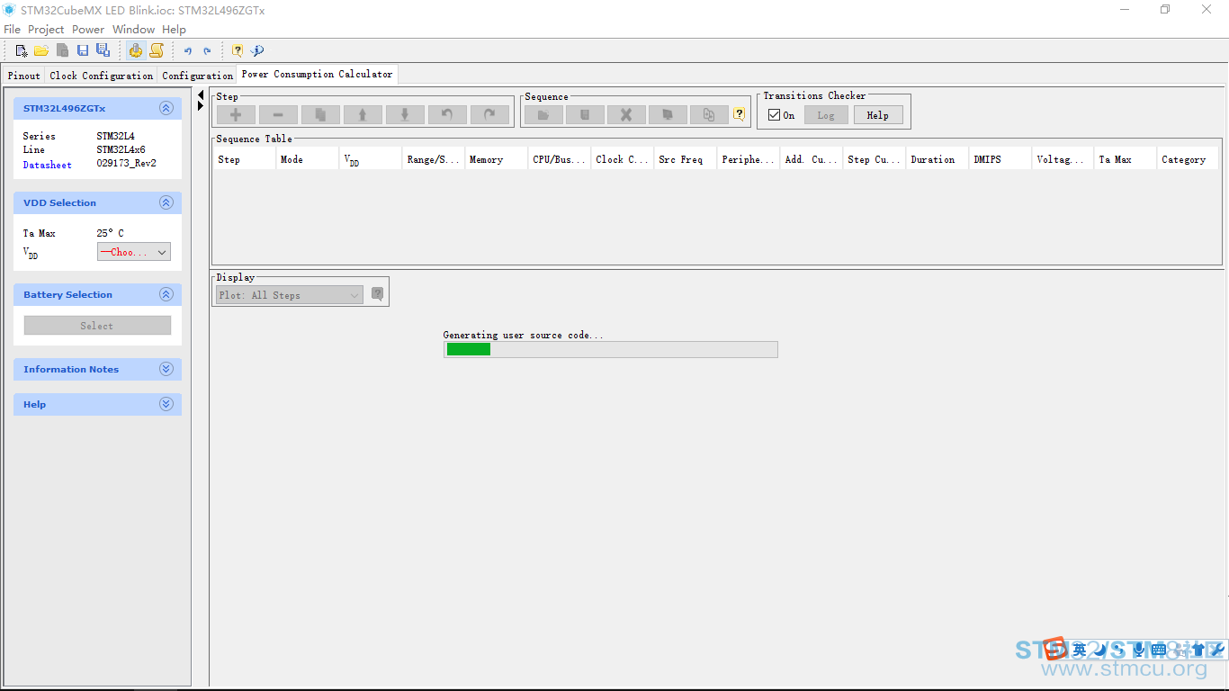Click the Save Project As icon
The height and width of the screenshot is (691, 1229).
coord(103,50)
